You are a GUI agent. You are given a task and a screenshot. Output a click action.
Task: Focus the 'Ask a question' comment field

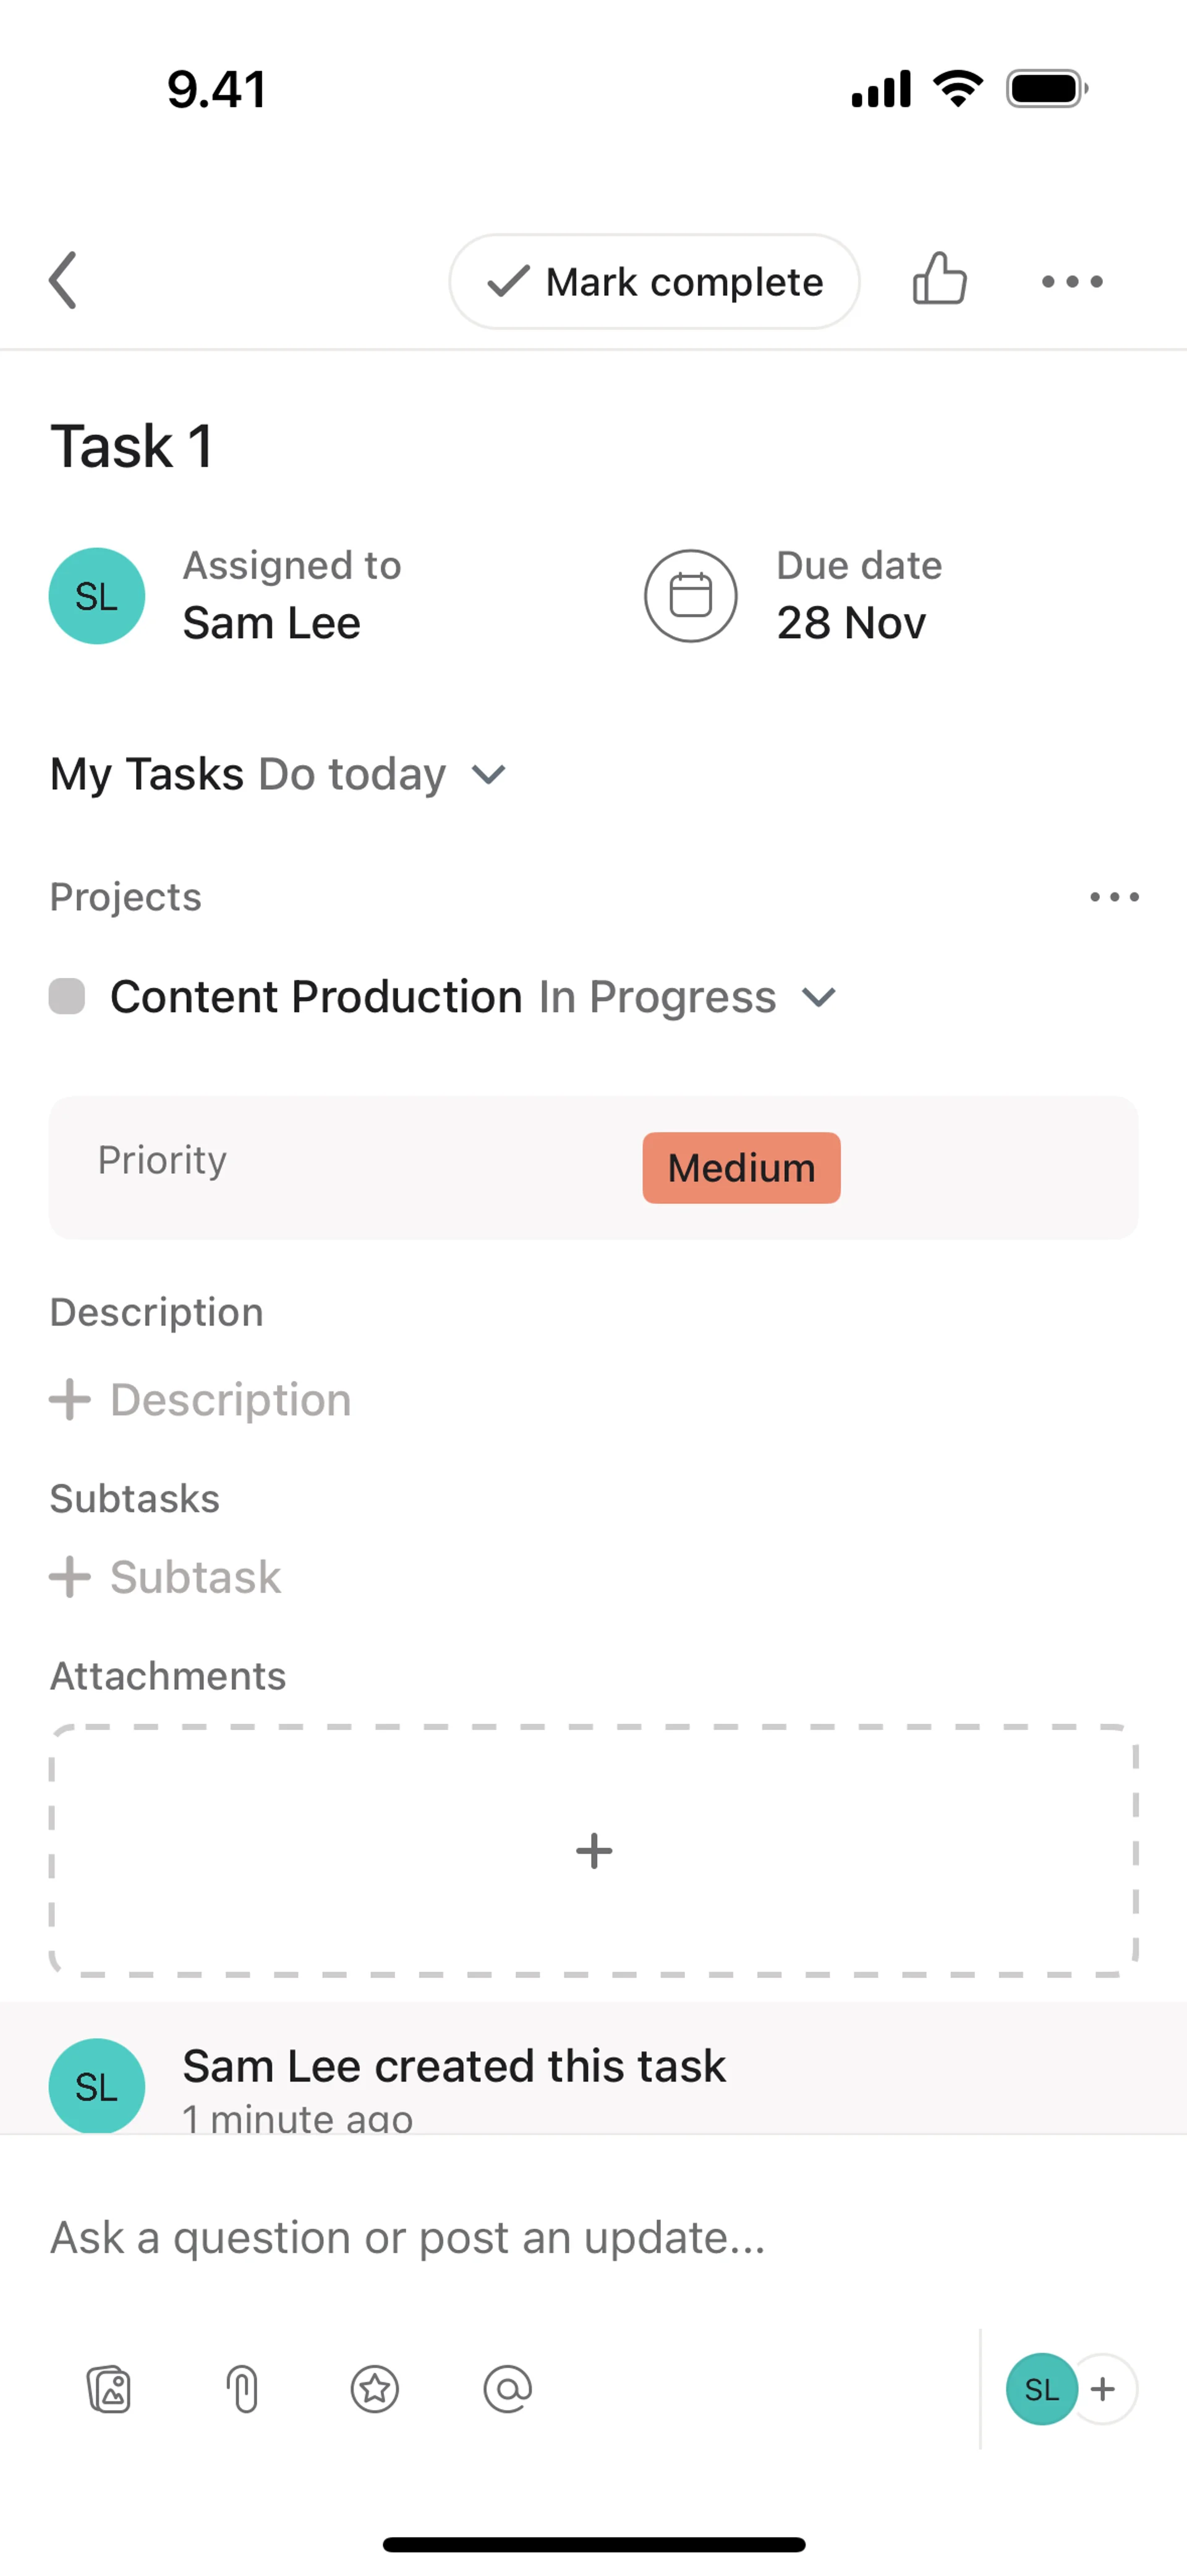(407, 2238)
